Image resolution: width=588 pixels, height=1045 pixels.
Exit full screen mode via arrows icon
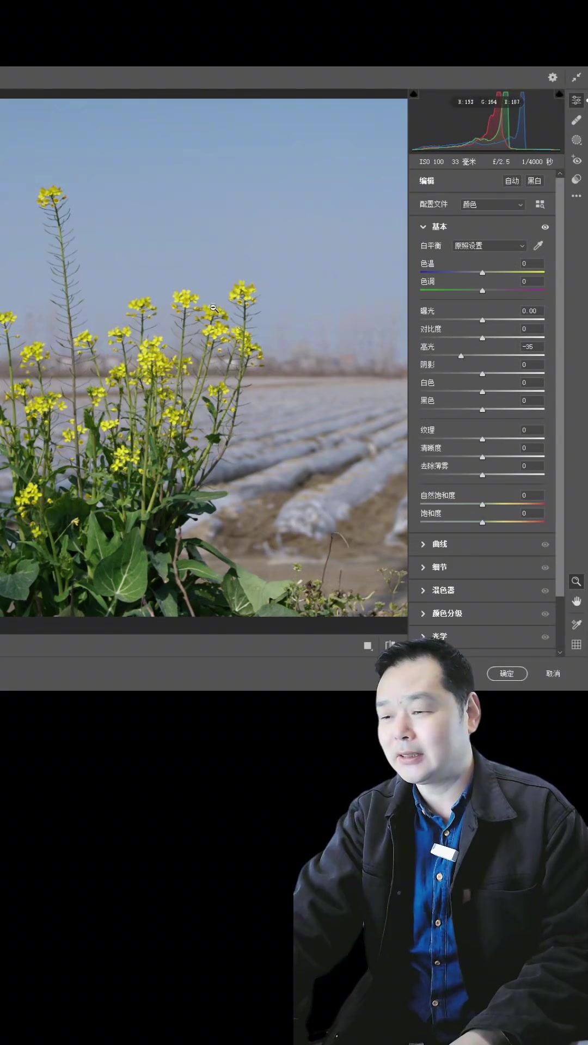pos(576,77)
